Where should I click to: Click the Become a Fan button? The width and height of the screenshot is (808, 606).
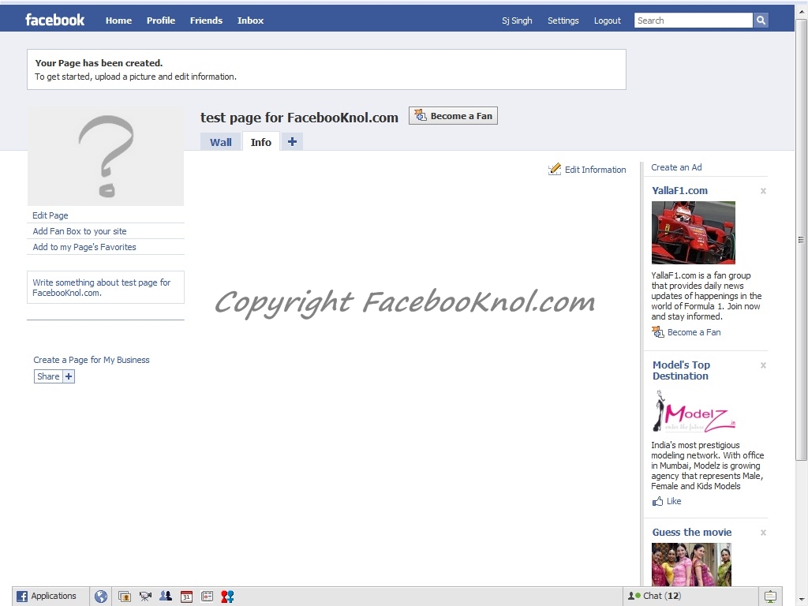(x=454, y=116)
